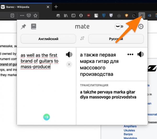
Task: Bookmark this page with star icon
Action: coord(35,16)
